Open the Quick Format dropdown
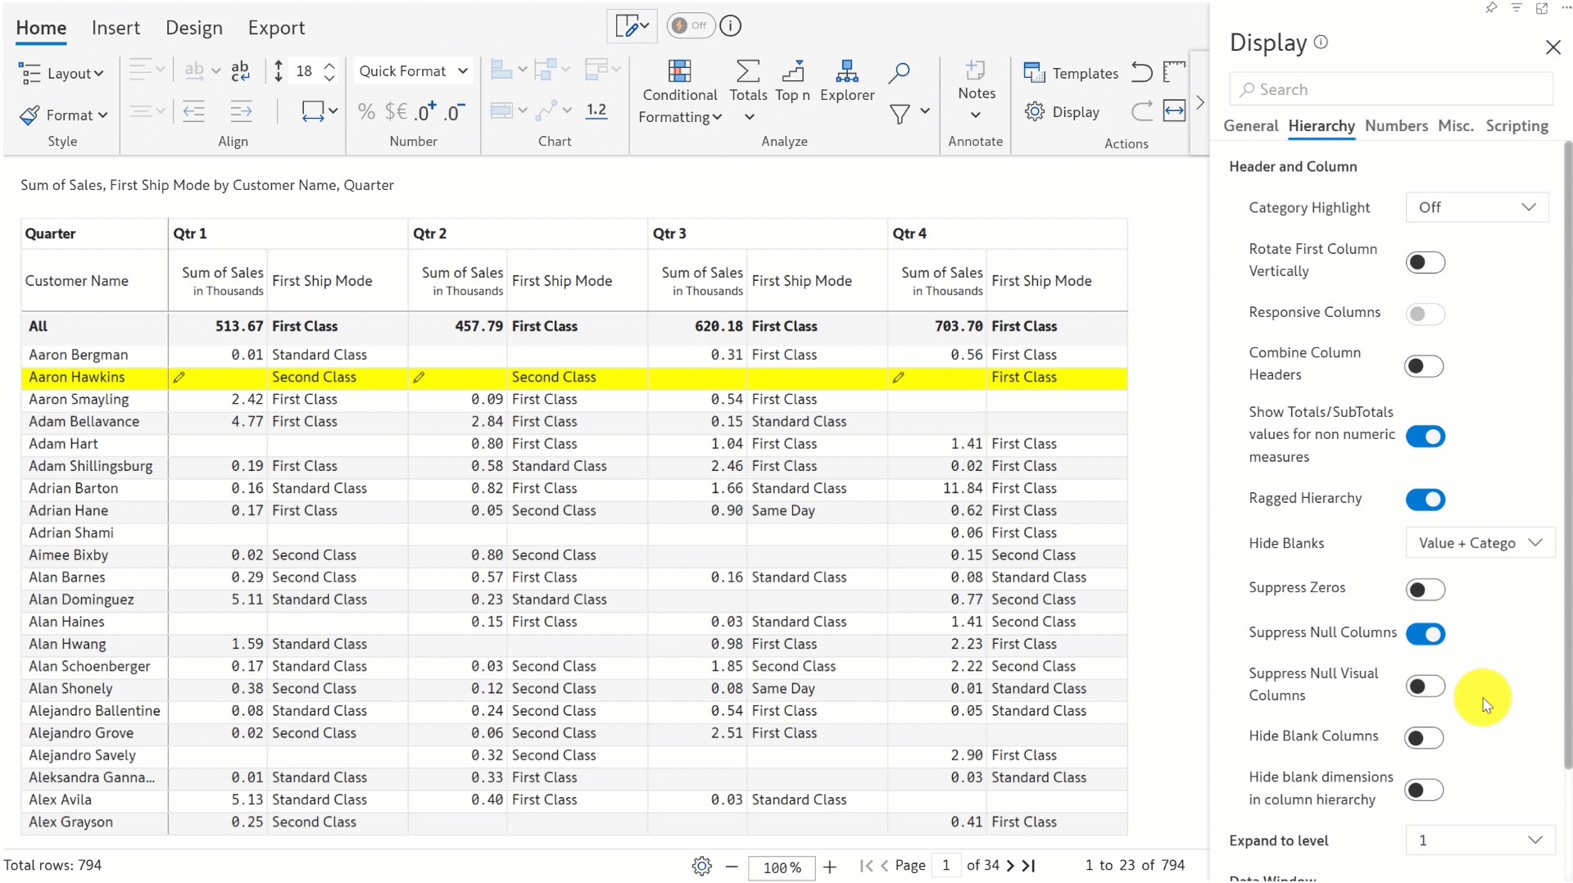 point(413,71)
